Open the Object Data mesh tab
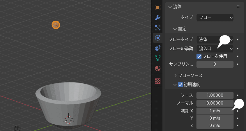This screenshot has height=131, width=246. [157, 58]
